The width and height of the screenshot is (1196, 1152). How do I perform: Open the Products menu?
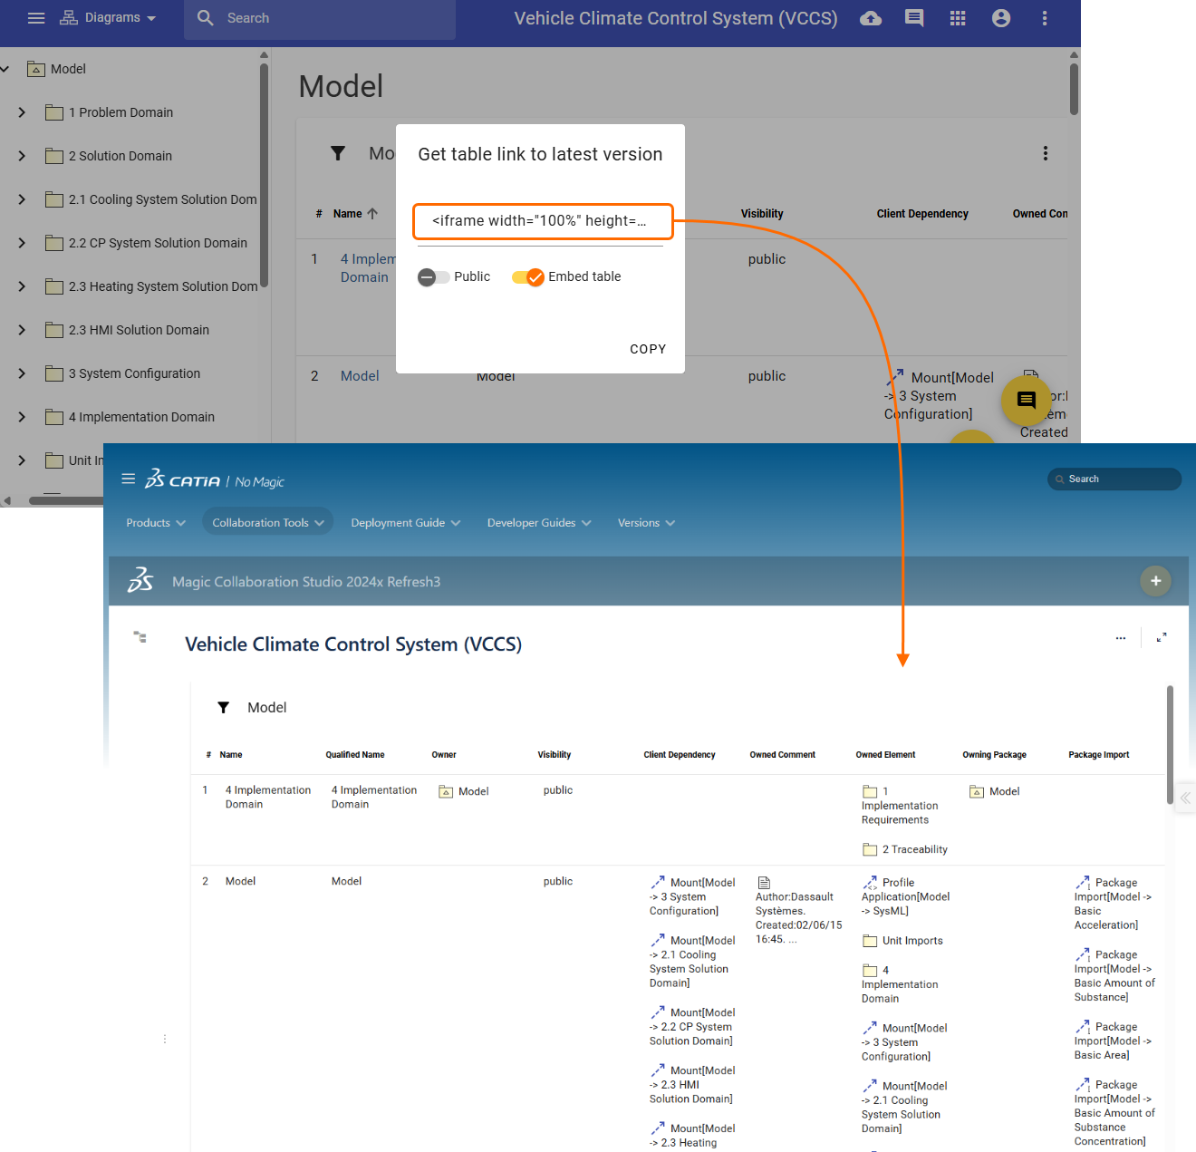pos(156,523)
